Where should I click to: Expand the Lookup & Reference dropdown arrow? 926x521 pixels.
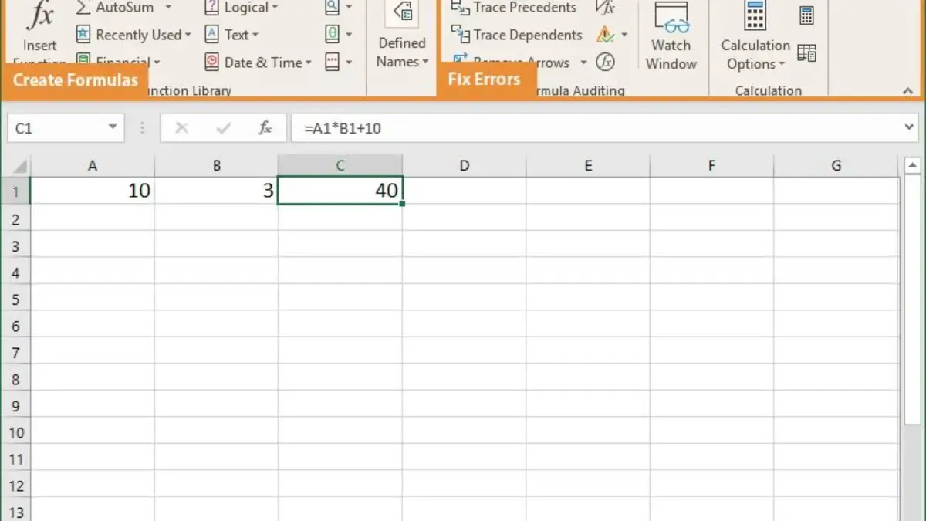pos(349,8)
